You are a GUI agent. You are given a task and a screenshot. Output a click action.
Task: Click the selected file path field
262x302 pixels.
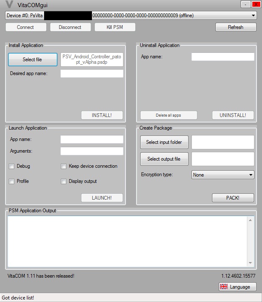coord(92,60)
